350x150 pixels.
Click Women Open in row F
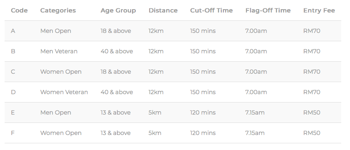point(61,133)
